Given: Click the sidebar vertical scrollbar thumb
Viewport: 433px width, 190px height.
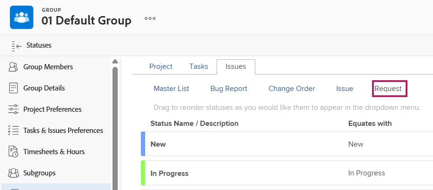Looking at the screenshot, I should pos(115,128).
